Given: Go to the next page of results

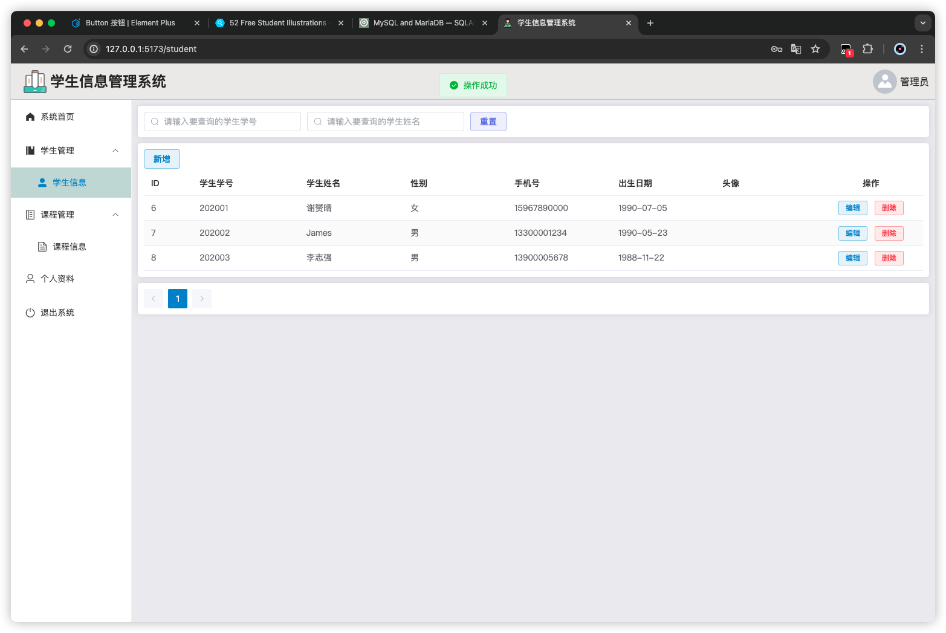Looking at the screenshot, I should click(202, 299).
